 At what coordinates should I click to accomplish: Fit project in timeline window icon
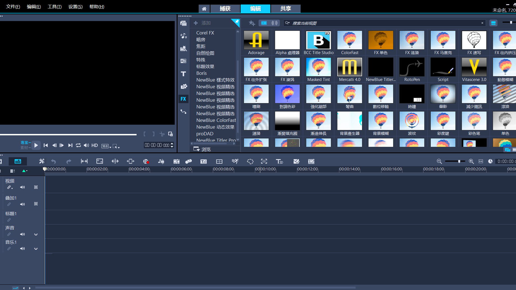(x=481, y=161)
